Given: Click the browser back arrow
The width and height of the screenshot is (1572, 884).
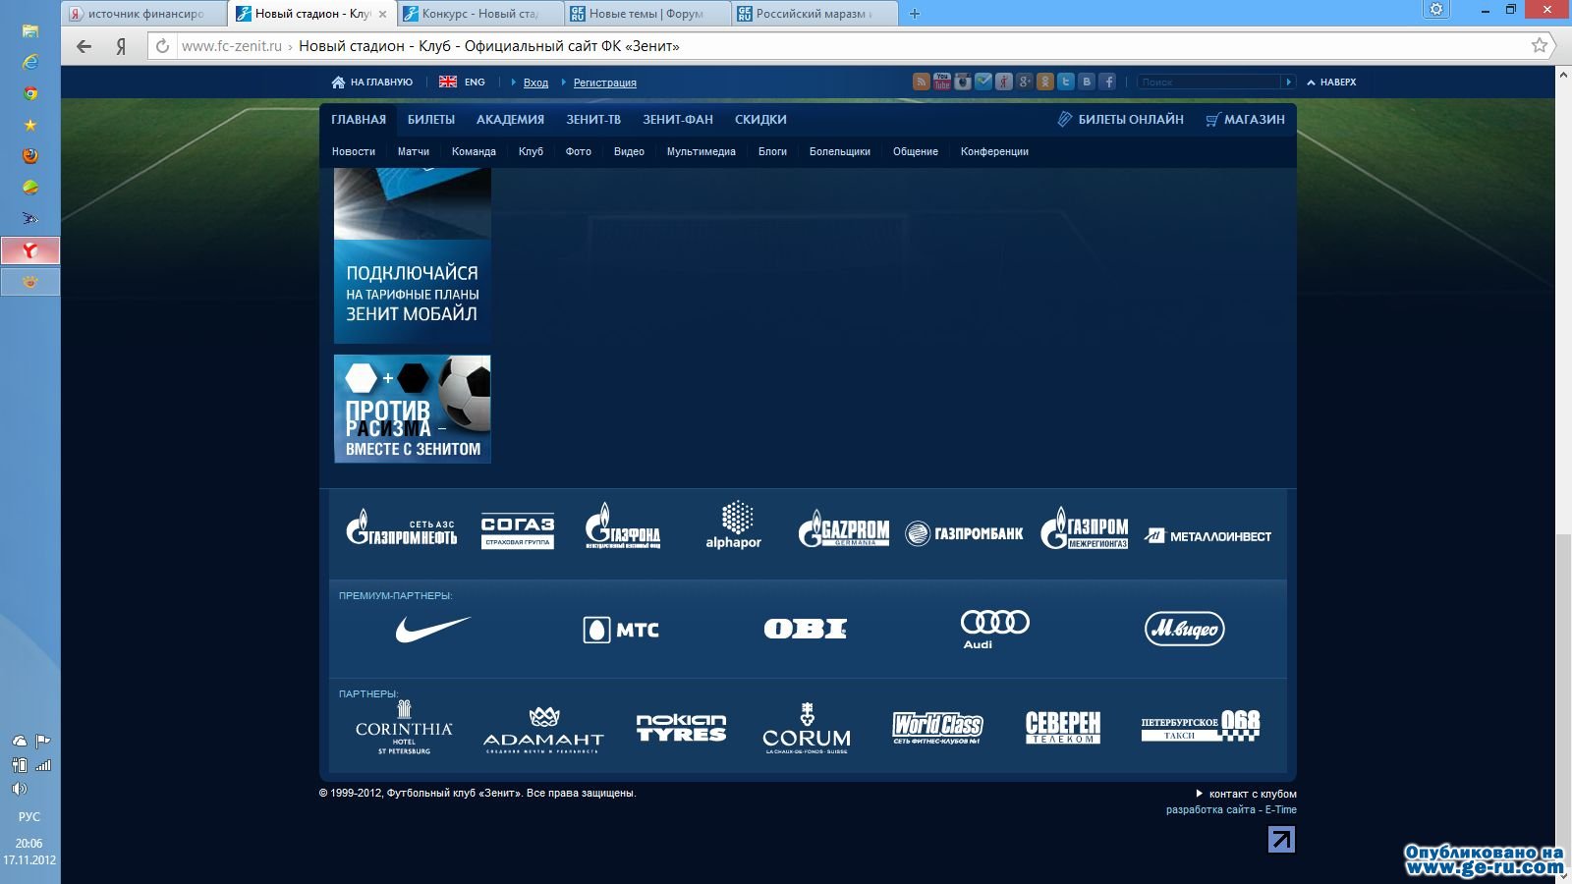Looking at the screenshot, I should (84, 46).
